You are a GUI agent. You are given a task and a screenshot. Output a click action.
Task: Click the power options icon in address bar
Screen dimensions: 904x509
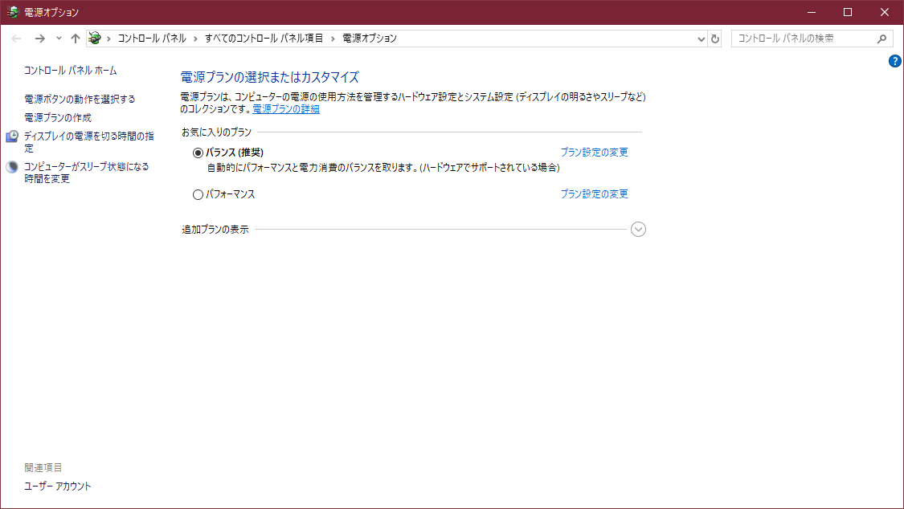coord(95,38)
